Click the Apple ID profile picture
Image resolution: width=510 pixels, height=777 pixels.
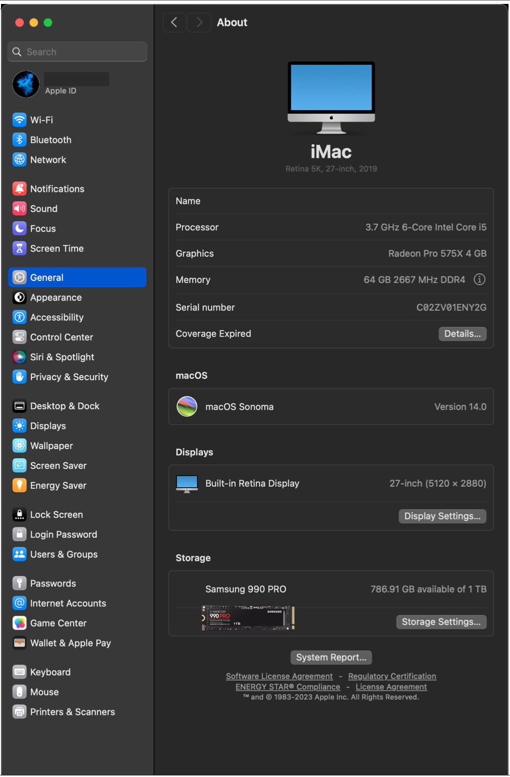(x=26, y=84)
